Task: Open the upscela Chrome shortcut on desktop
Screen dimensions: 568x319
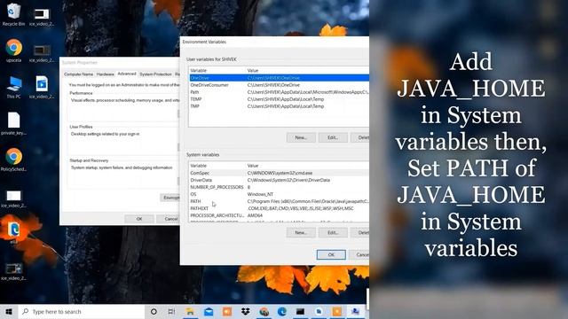Action: (14, 51)
